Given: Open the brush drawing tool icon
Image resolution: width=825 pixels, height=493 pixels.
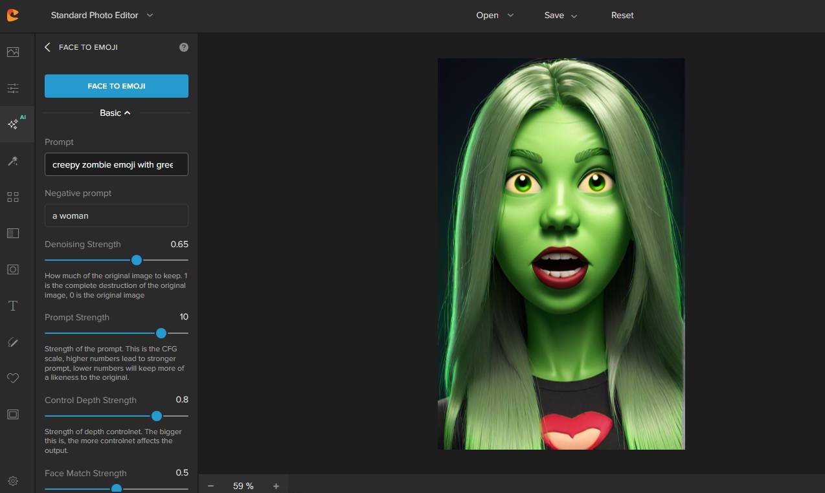Looking at the screenshot, I should (x=13, y=342).
